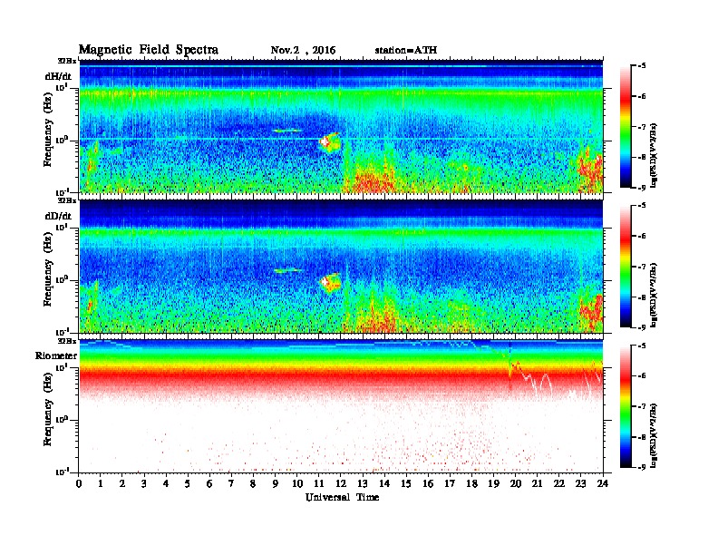Click hour tick label "18" on time axis
Image resolution: width=718 pixels, height=555 pixels.
pos(471,483)
